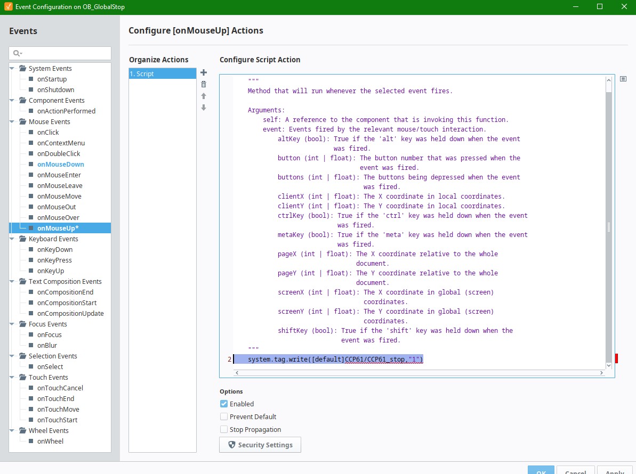Viewport: 636px width, 474px height.
Task: Select the onSelect event
Action: click(50, 366)
